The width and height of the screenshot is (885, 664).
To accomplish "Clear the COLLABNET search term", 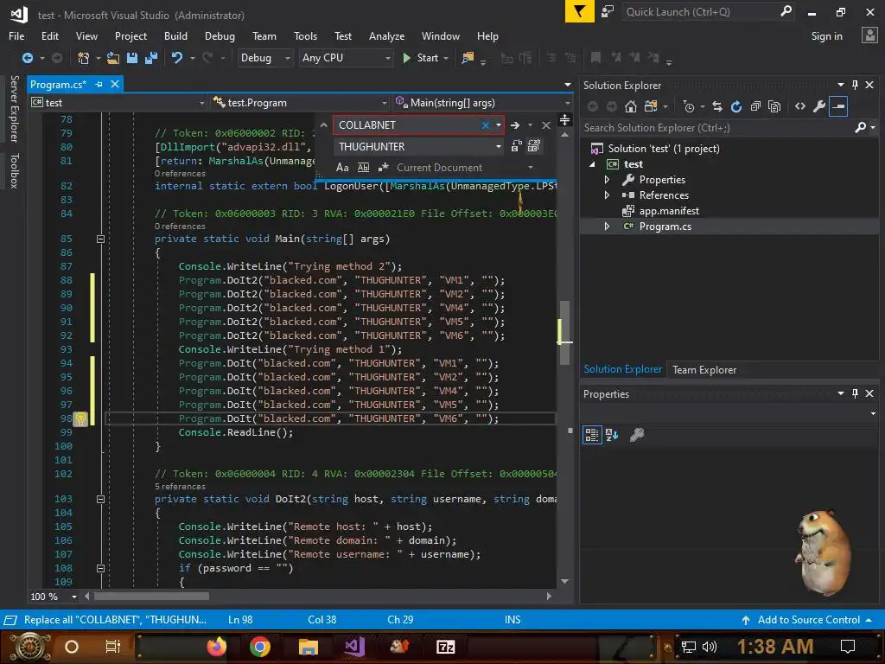I will coord(486,124).
